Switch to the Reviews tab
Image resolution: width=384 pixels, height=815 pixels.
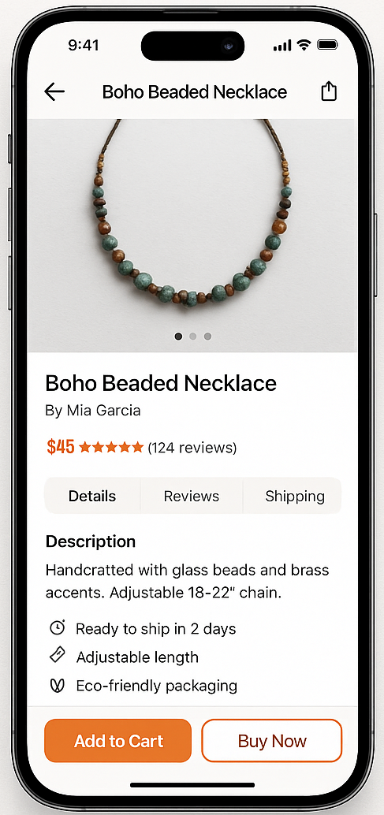pyautogui.click(x=192, y=496)
